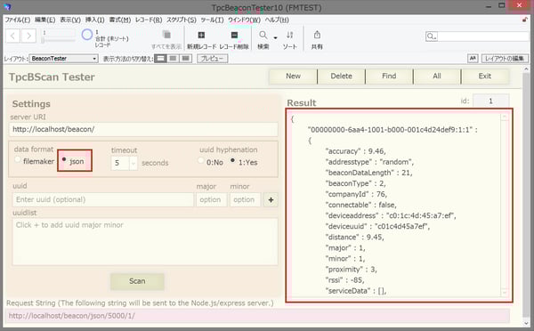Click the major option field
Screen dimensions: 534x331
coord(211,200)
